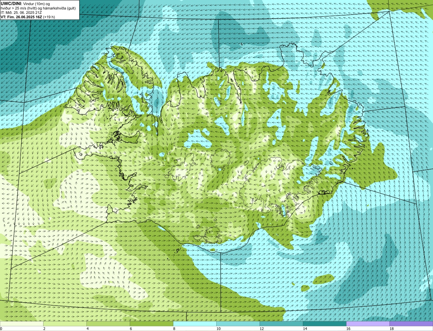This screenshot has width=433, height=331.
Task: Click the legend scale label '6'
Action: tap(131, 329)
